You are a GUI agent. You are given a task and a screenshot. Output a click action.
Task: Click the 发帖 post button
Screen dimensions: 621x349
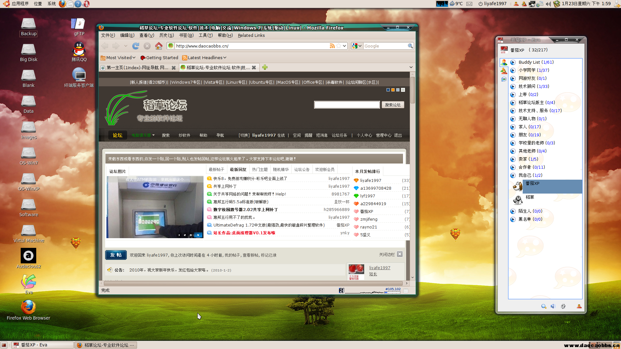(x=116, y=255)
